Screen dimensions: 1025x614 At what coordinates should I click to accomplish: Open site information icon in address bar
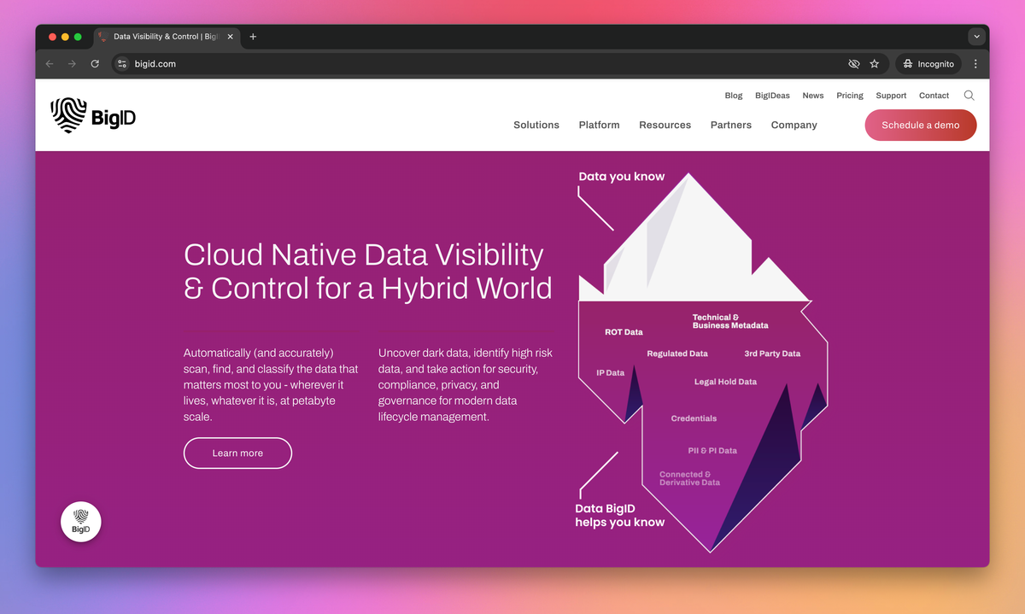[x=122, y=64]
